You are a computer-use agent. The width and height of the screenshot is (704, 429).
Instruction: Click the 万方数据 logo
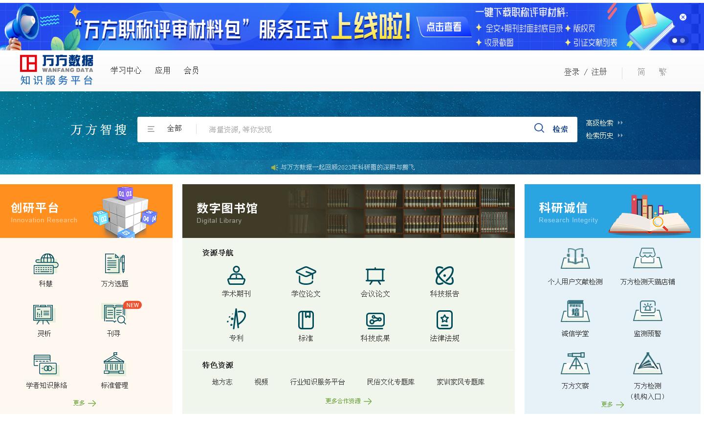point(56,70)
